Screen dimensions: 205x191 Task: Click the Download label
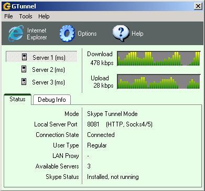pos(100,54)
